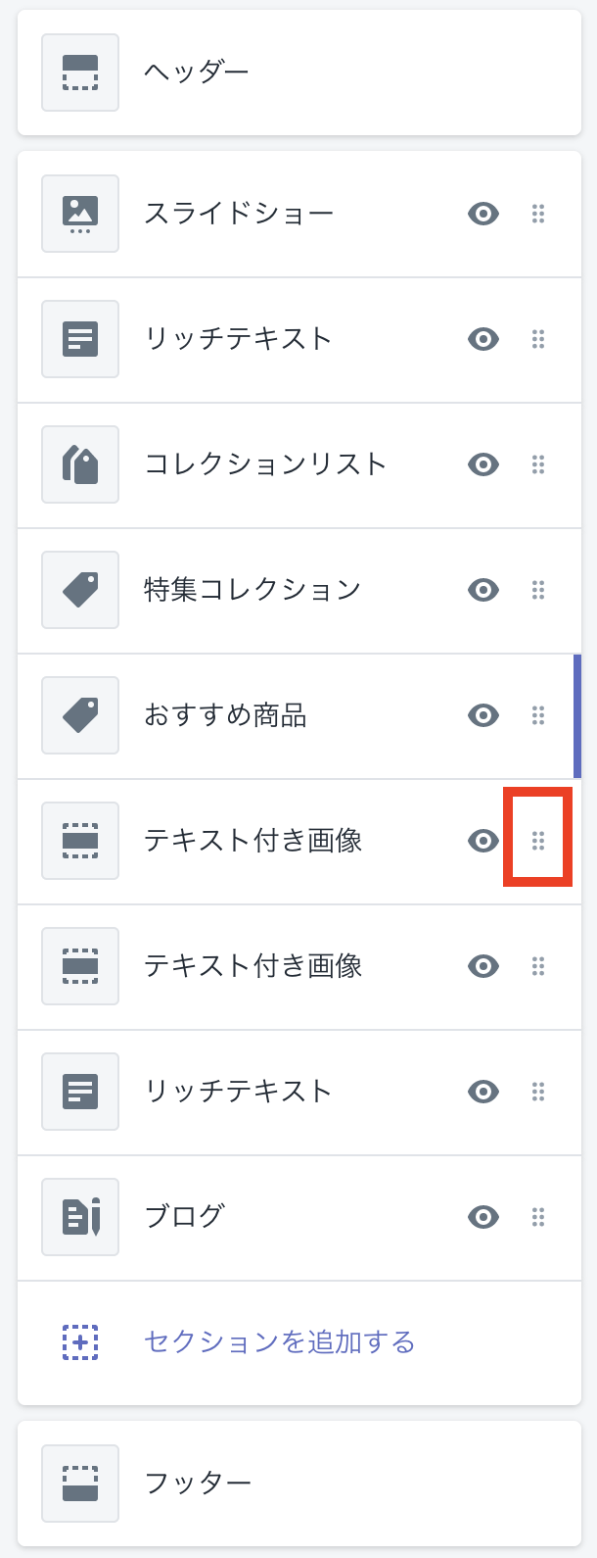Click the コレクションリスト section icon
Viewport: 597px width, 1558px height.
tap(80, 464)
